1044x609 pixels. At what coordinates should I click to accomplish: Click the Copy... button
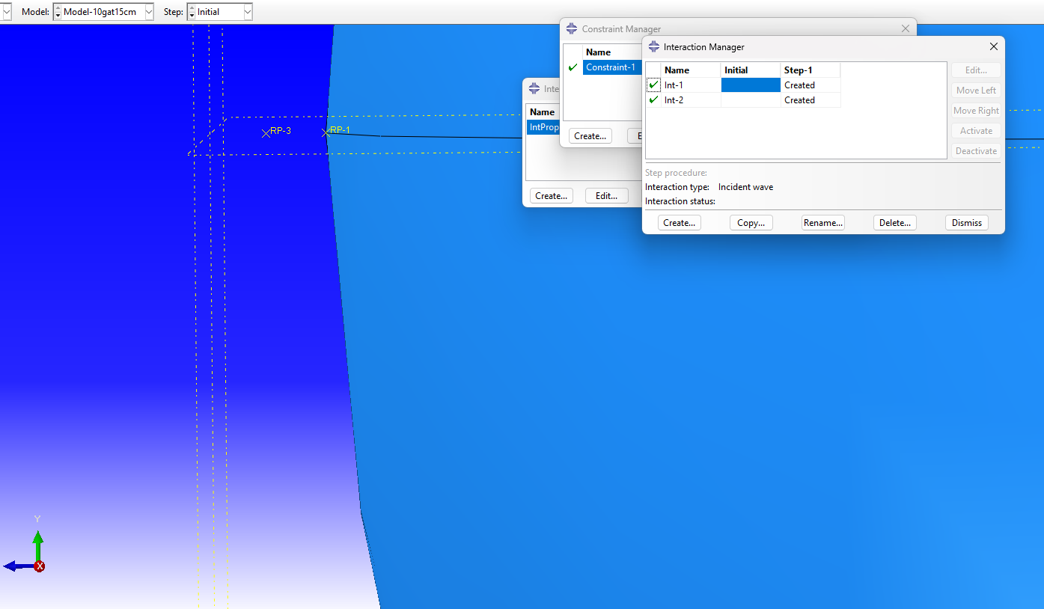751,223
